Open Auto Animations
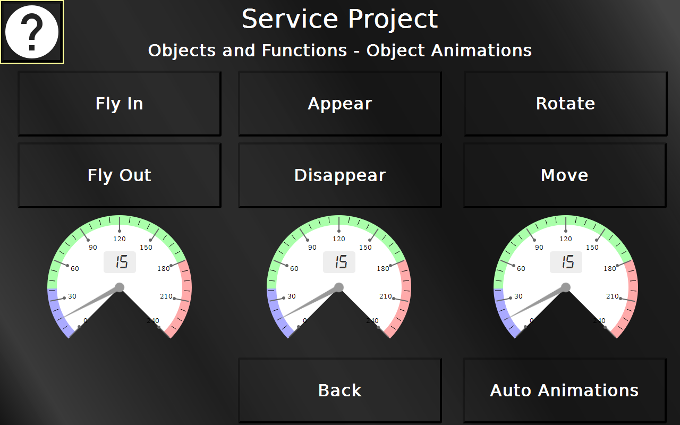This screenshot has height=425, width=680. [x=564, y=390]
